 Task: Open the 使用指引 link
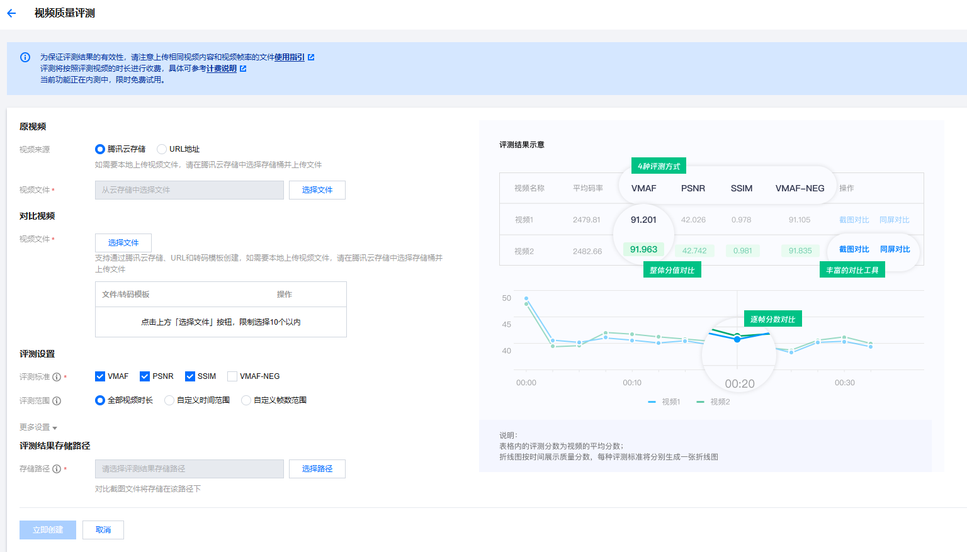point(289,57)
